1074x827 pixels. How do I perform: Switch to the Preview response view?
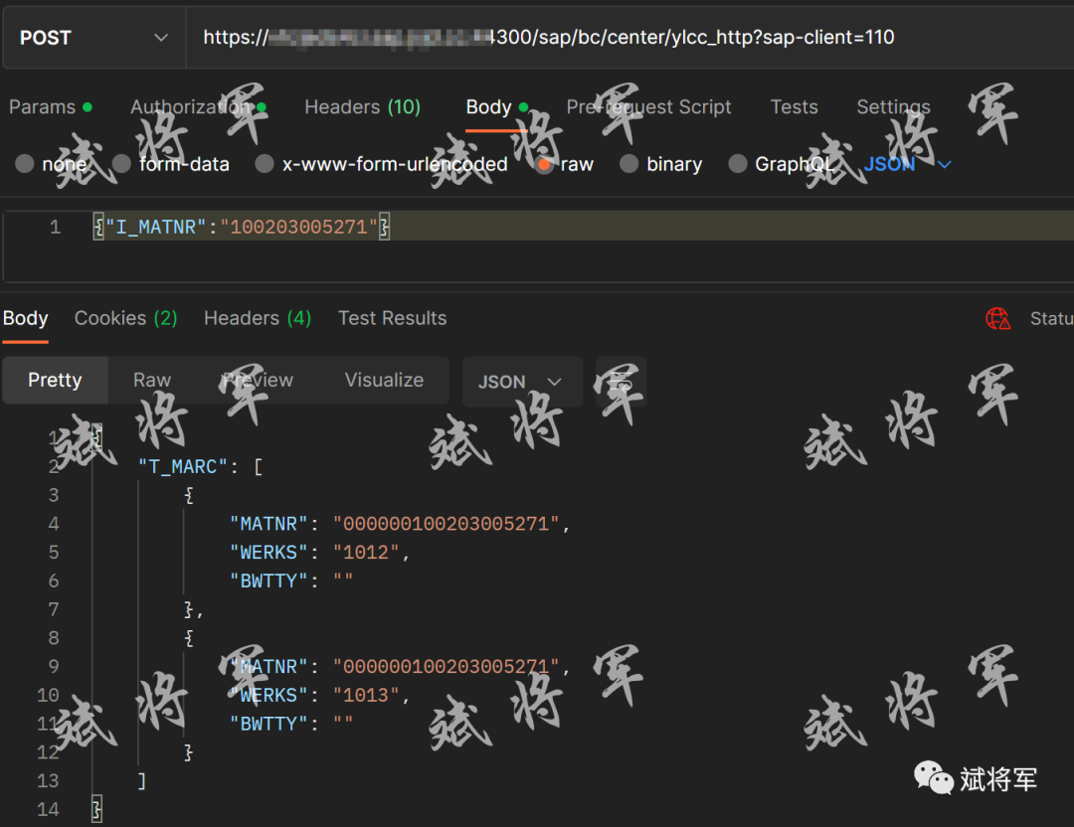tap(258, 380)
